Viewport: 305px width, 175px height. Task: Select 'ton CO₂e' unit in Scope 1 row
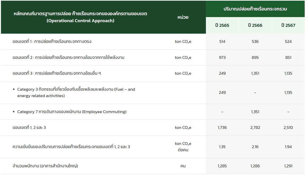(x=183, y=42)
